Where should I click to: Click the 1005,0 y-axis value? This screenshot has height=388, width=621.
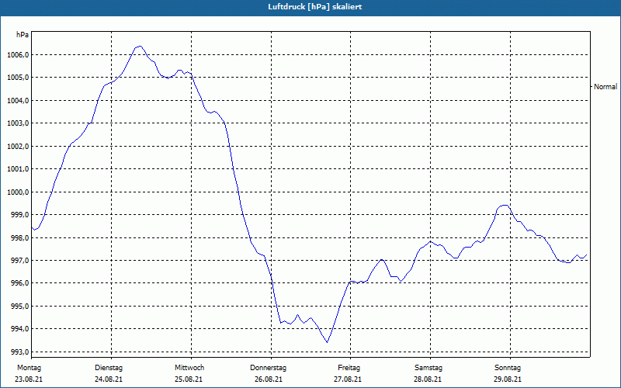18,78
